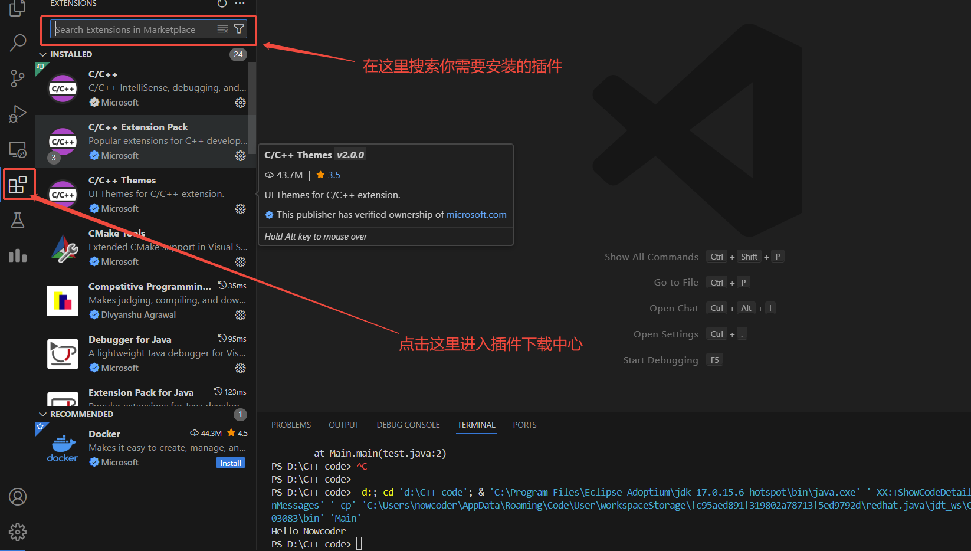971x551 pixels.
Task: Install the Docker extension
Action: (x=230, y=463)
